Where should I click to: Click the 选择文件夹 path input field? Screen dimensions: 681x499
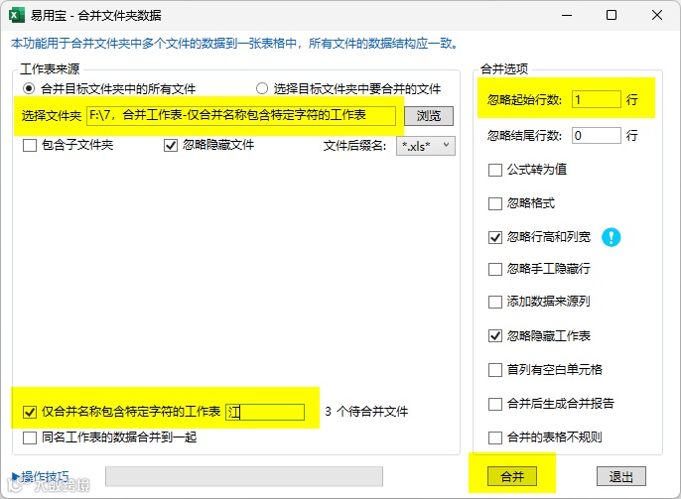[241, 115]
